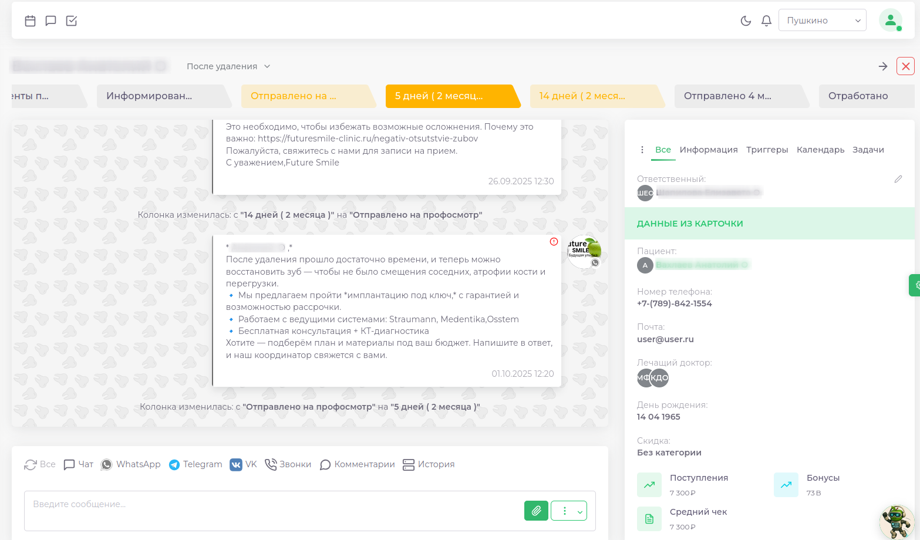The height and width of the screenshot is (540, 920).
Task: Open the tasks checklist icon top left
Action: tap(71, 20)
